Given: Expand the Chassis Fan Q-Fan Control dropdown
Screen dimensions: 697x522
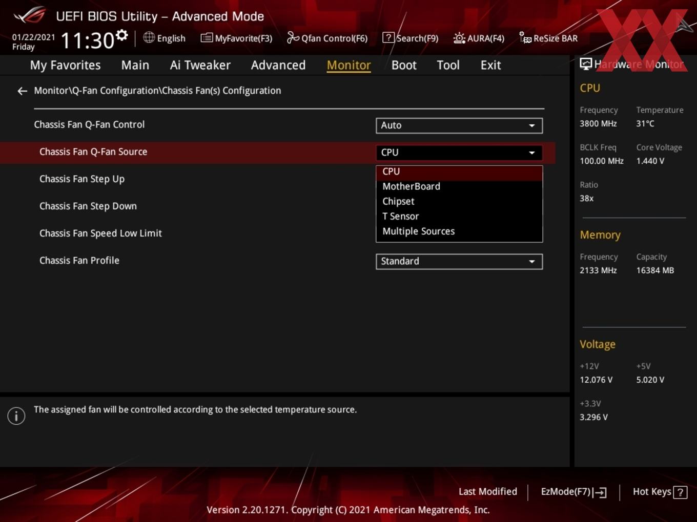Looking at the screenshot, I should point(459,125).
